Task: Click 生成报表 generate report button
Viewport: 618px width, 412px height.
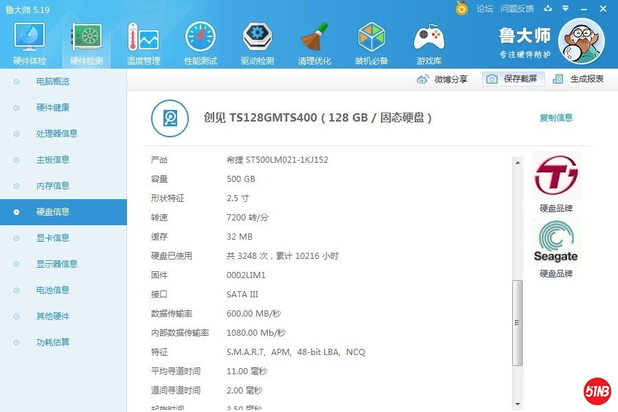Action: tap(579, 79)
